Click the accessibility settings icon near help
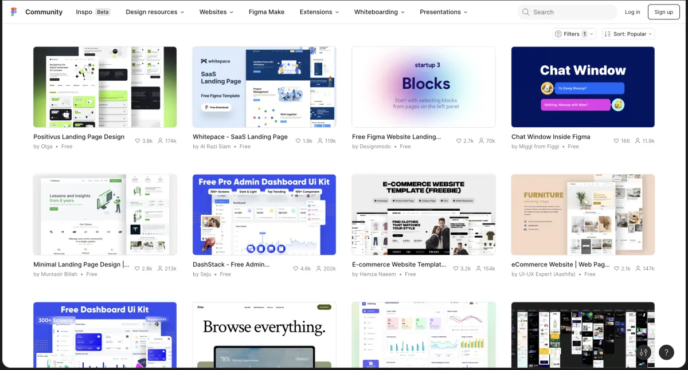 (x=644, y=352)
